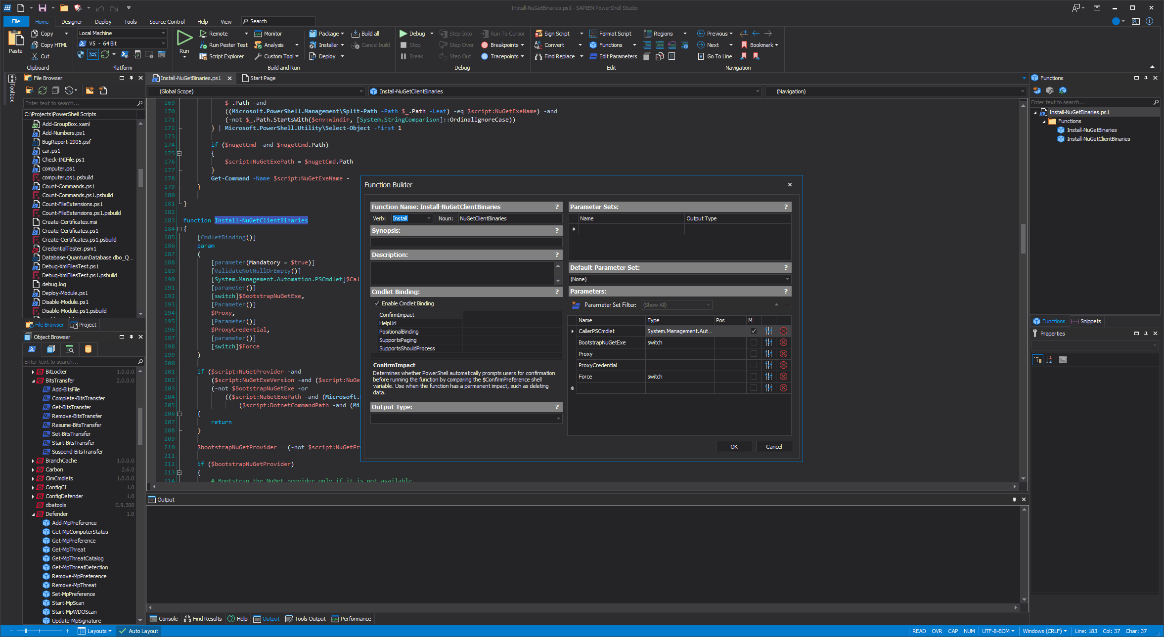Viewport: 1164px width, 637px height.
Task: Click Object Browser database filter icon
Action: (88, 349)
